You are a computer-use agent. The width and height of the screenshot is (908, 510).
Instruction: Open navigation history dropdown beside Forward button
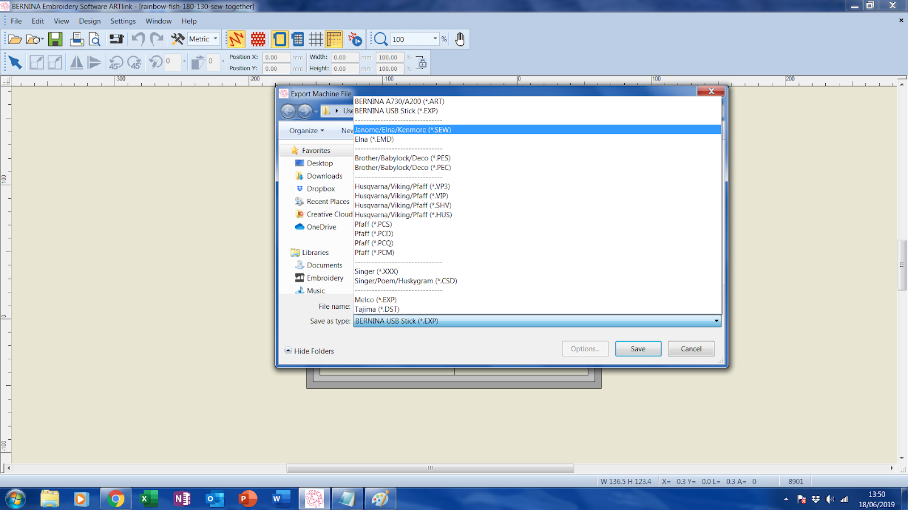[x=316, y=111]
